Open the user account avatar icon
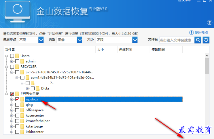This screenshot has width=214, height=139. 209,22
